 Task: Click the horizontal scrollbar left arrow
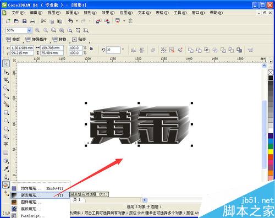tap(145, 200)
